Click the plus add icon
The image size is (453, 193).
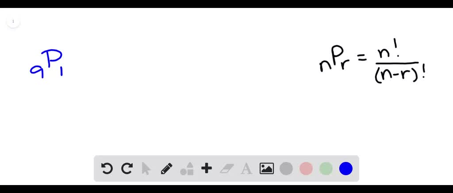click(207, 168)
